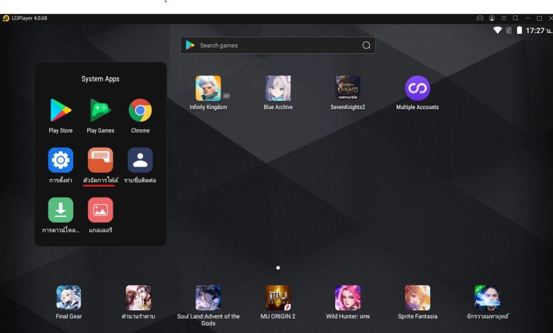Launch the Blue Archive game
Viewport: 553px width, 333px height.
click(278, 88)
